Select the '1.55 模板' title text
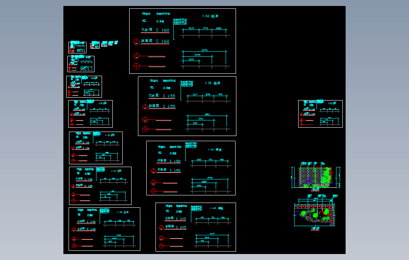The image size is (409, 260). click(212, 83)
